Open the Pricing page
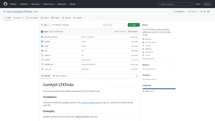The width and height of the screenshot is (215, 121). 72,4
